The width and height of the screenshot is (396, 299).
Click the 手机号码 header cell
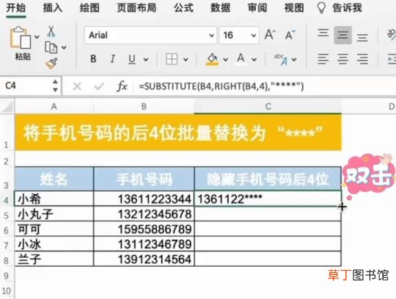[144, 179]
